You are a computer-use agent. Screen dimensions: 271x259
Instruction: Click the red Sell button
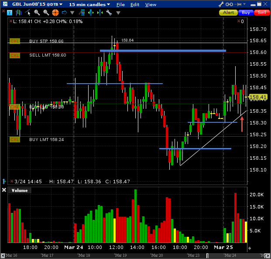click(262, 13)
